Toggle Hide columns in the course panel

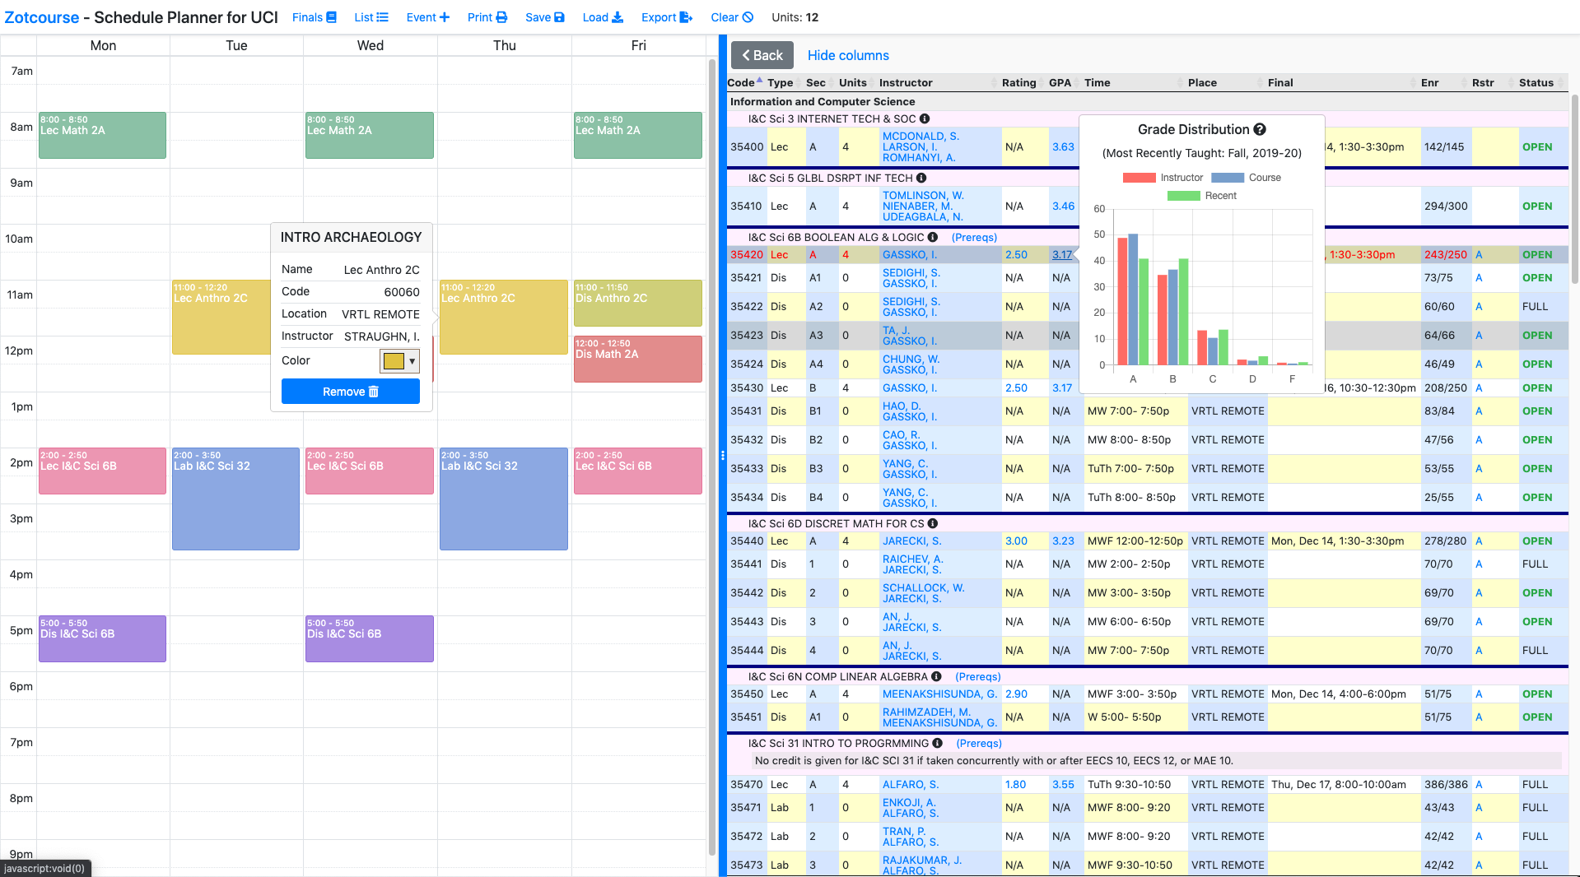tap(848, 55)
